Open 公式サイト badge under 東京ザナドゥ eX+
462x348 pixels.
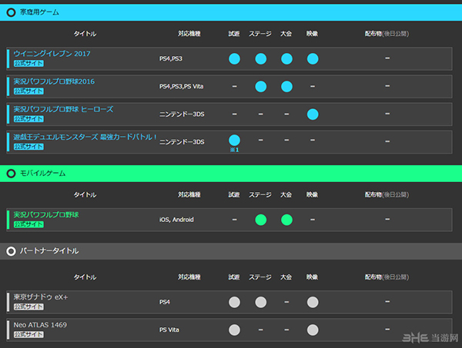pos(28,307)
